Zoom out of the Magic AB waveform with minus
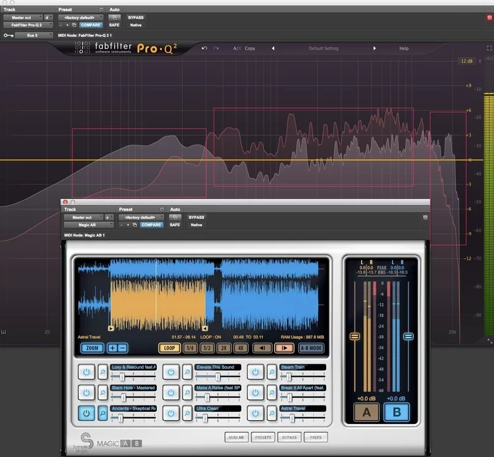 point(122,348)
